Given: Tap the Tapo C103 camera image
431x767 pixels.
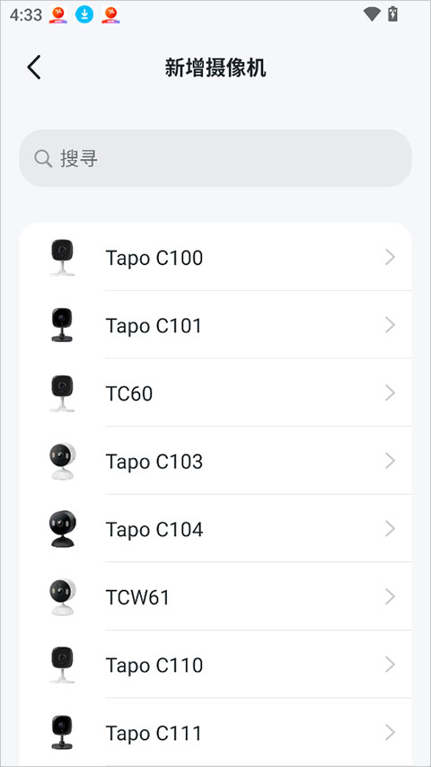Looking at the screenshot, I should coord(62,462).
